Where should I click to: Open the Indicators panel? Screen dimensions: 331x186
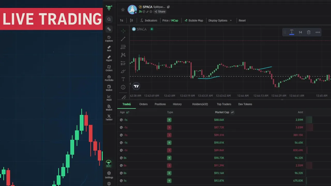[x=149, y=20]
